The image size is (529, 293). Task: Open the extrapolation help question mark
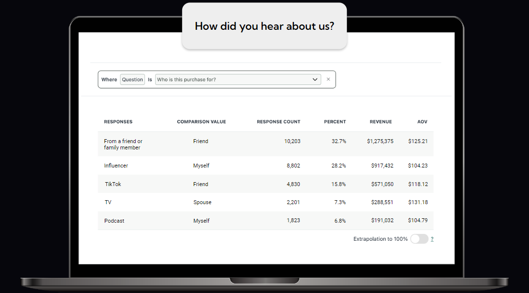point(432,239)
